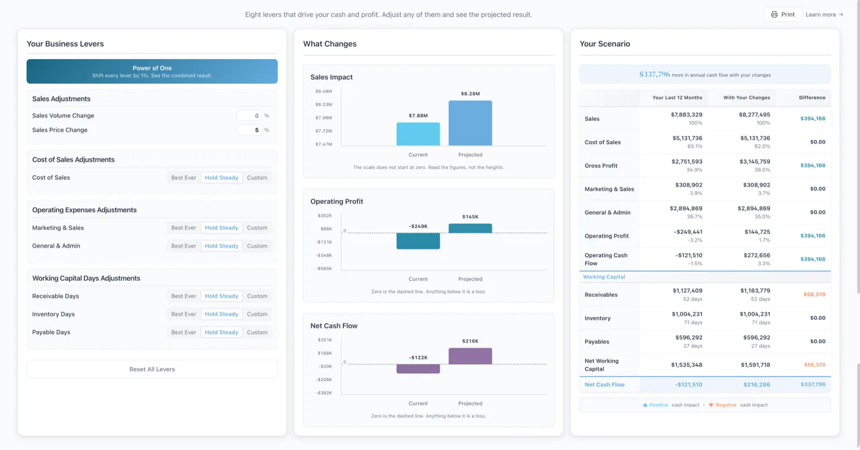
Task: Set General & Admin to Hold Steady
Action: point(221,246)
